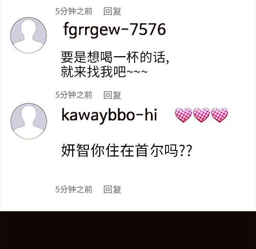Open the kawaybbo-hi username

tap(109, 116)
